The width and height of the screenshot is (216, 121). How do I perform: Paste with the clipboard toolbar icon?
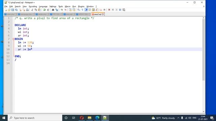click(39, 10)
